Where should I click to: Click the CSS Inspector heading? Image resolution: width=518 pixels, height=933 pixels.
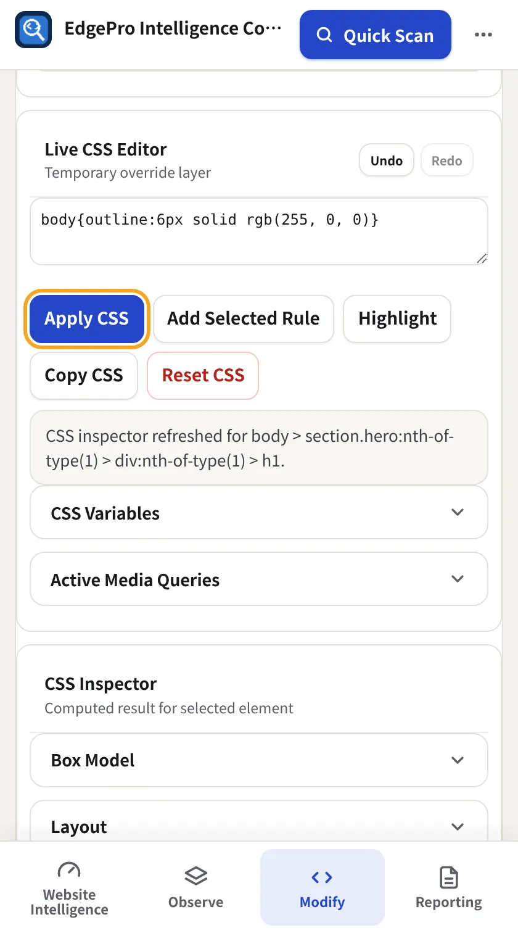coord(101,684)
